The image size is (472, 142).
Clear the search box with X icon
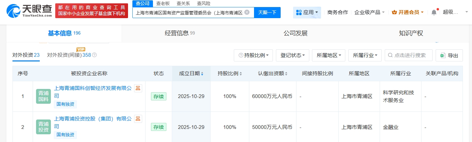[x=247, y=12]
